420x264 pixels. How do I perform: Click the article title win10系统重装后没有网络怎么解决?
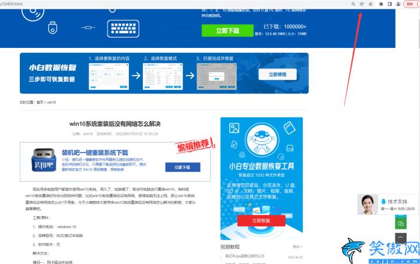(x=115, y=124)
